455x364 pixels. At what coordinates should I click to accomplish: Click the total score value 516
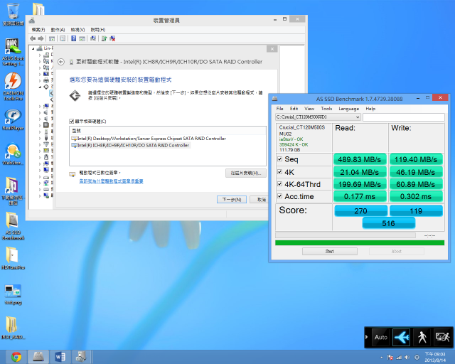click(389, 223)
